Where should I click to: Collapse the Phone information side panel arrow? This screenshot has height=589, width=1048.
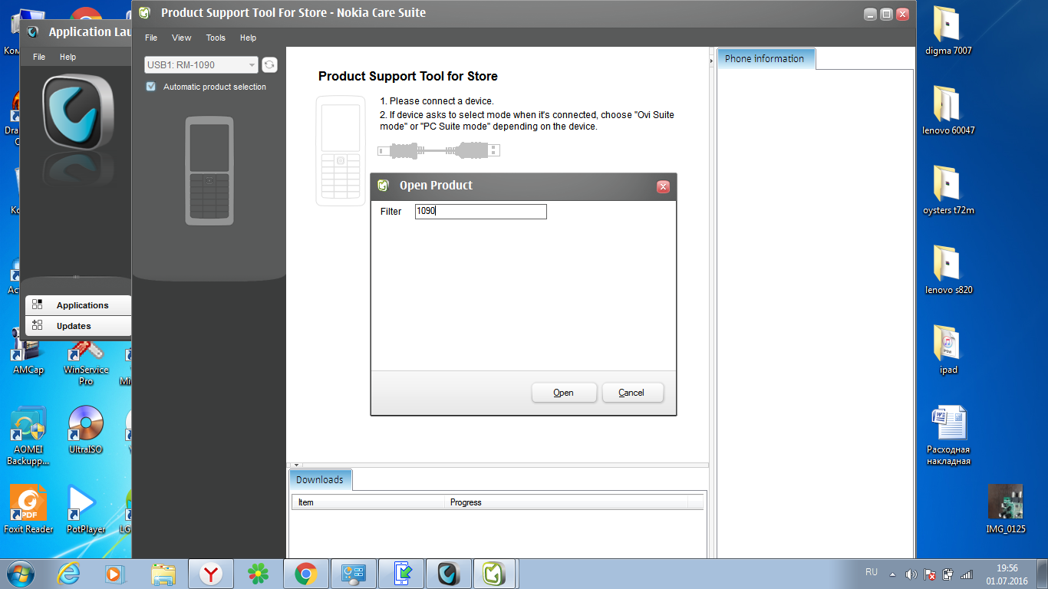click(x=711, y=60)
